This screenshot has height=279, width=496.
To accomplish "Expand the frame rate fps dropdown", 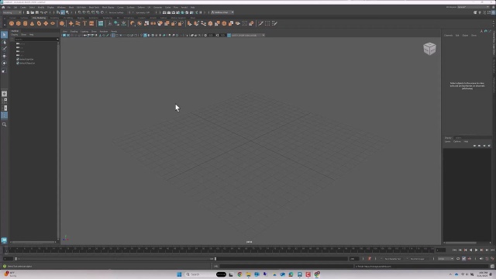I will pos(446,259).
